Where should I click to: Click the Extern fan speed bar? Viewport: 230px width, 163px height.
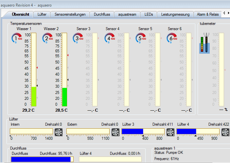point(88,131)
